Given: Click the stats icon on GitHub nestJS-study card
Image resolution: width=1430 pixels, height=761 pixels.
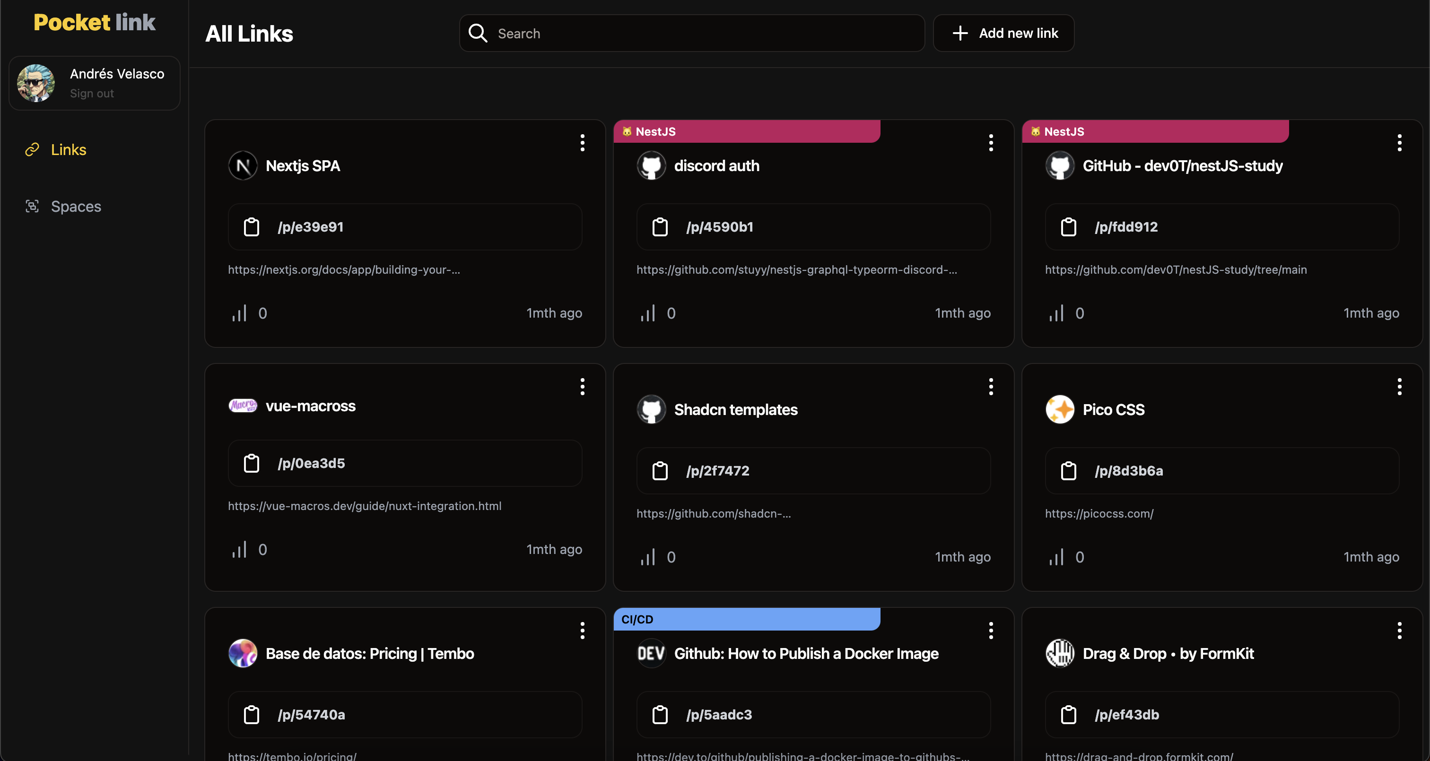Looking at the screenshot, I should pos(1056,313).
